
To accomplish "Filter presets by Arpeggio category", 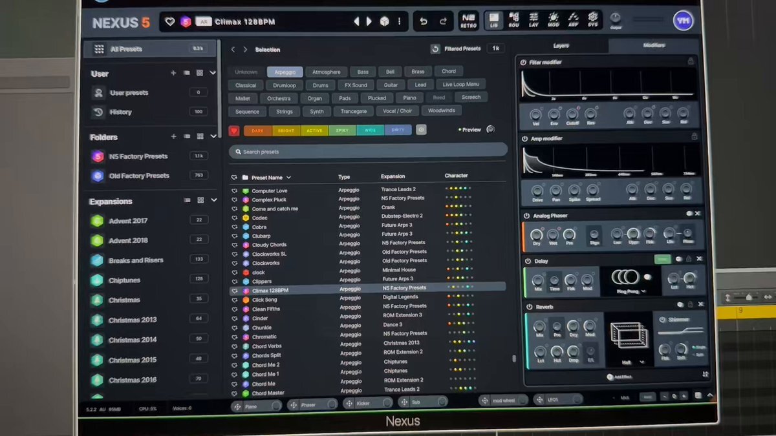I will tap(285, 72).
